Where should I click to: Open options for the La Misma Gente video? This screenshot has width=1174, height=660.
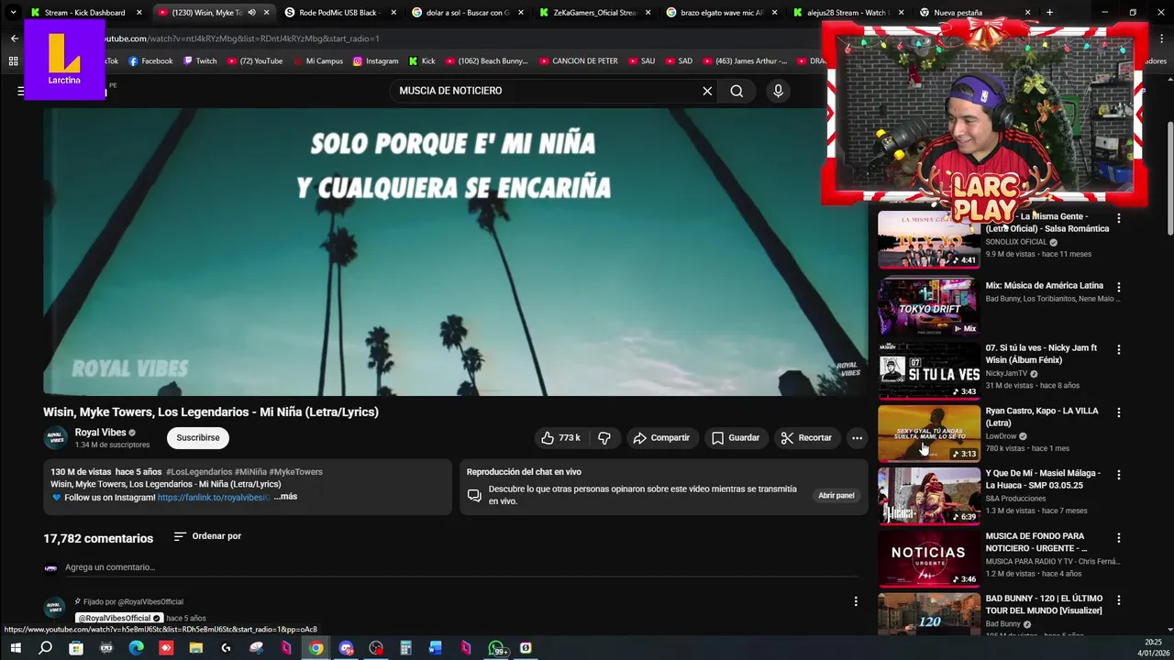pyautogui.click(x=1118, y=219)
